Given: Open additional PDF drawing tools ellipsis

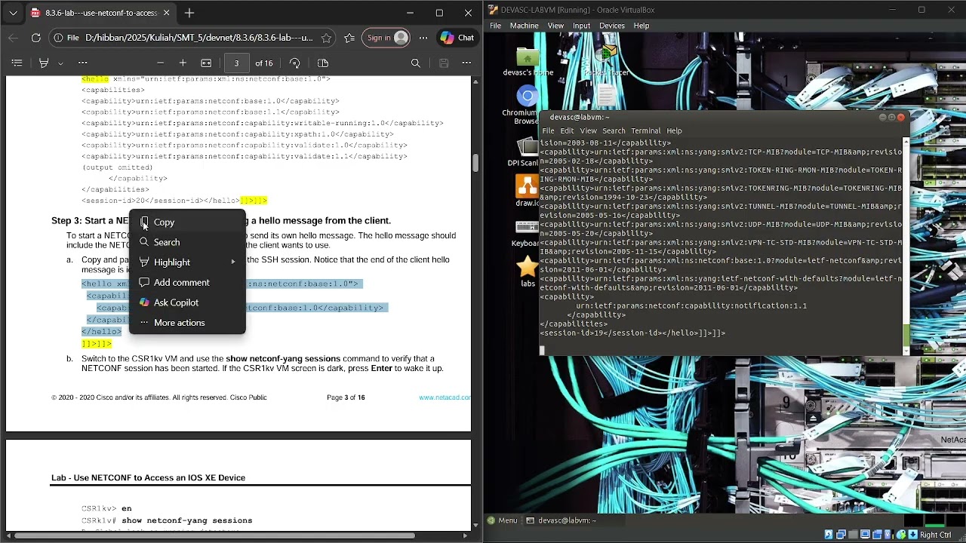Looking at the screenshot, I should pyautogui.click(x=83, y=63).
